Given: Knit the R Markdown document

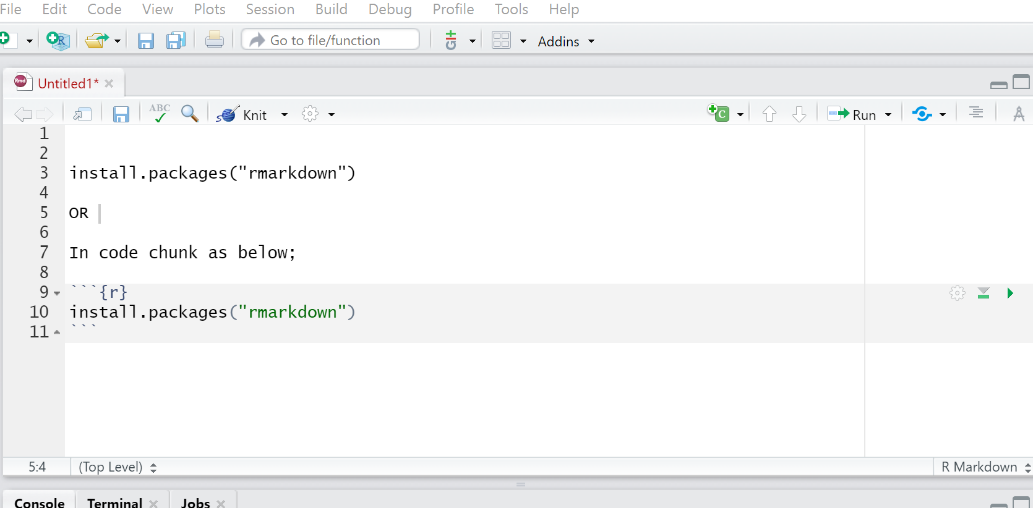Looking at the screenshot, I should [242, 114].
